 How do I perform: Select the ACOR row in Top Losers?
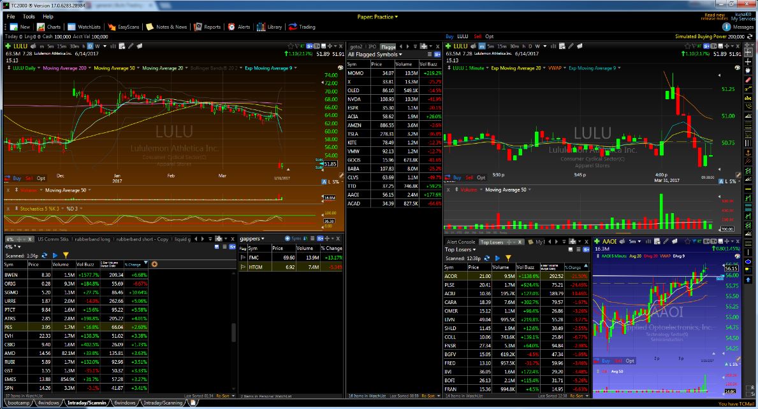(516, 276)
